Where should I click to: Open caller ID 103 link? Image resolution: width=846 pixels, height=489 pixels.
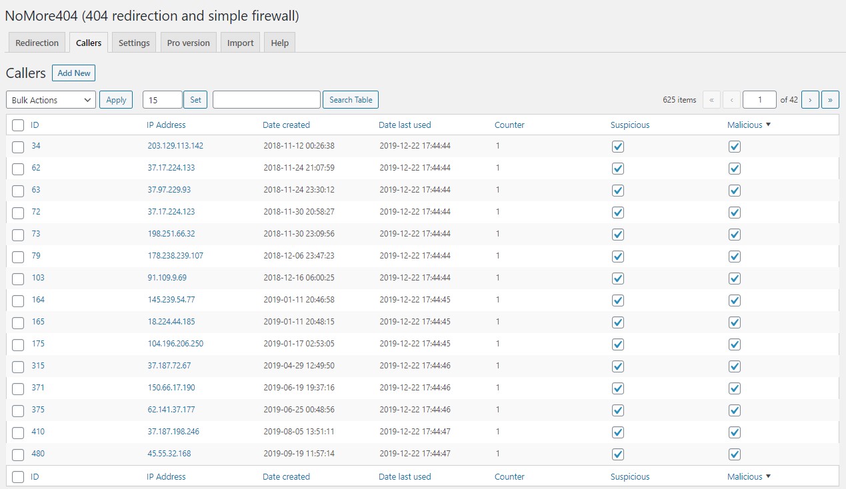(x=38, y=277)
